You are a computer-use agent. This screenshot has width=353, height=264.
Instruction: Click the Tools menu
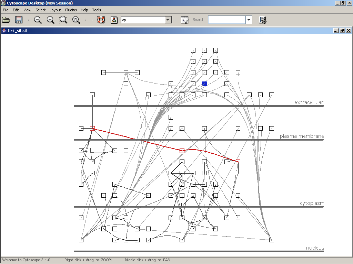click(97, 10)
